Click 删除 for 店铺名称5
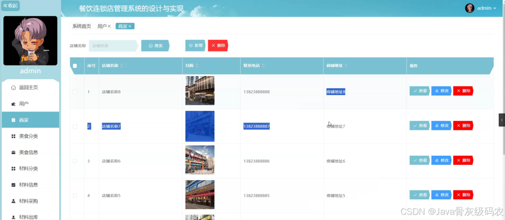505x220 pixels. (463, 195)
